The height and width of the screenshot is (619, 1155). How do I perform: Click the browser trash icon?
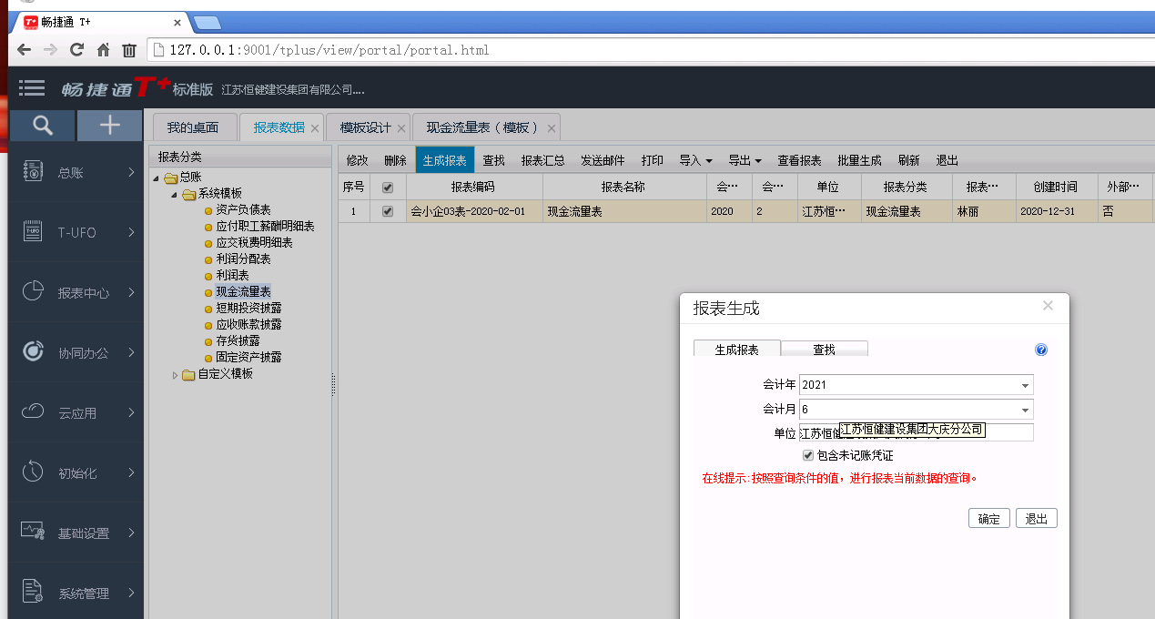129,50
